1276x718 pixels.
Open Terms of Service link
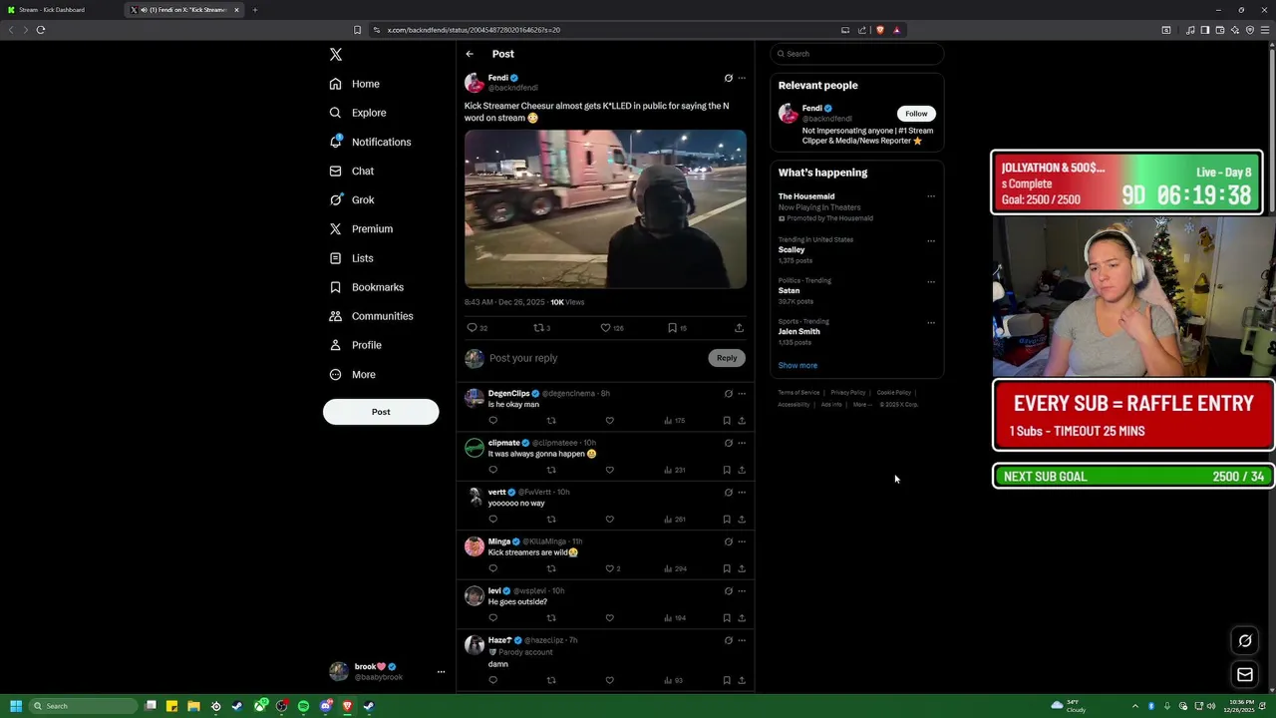tap(798, 393)
